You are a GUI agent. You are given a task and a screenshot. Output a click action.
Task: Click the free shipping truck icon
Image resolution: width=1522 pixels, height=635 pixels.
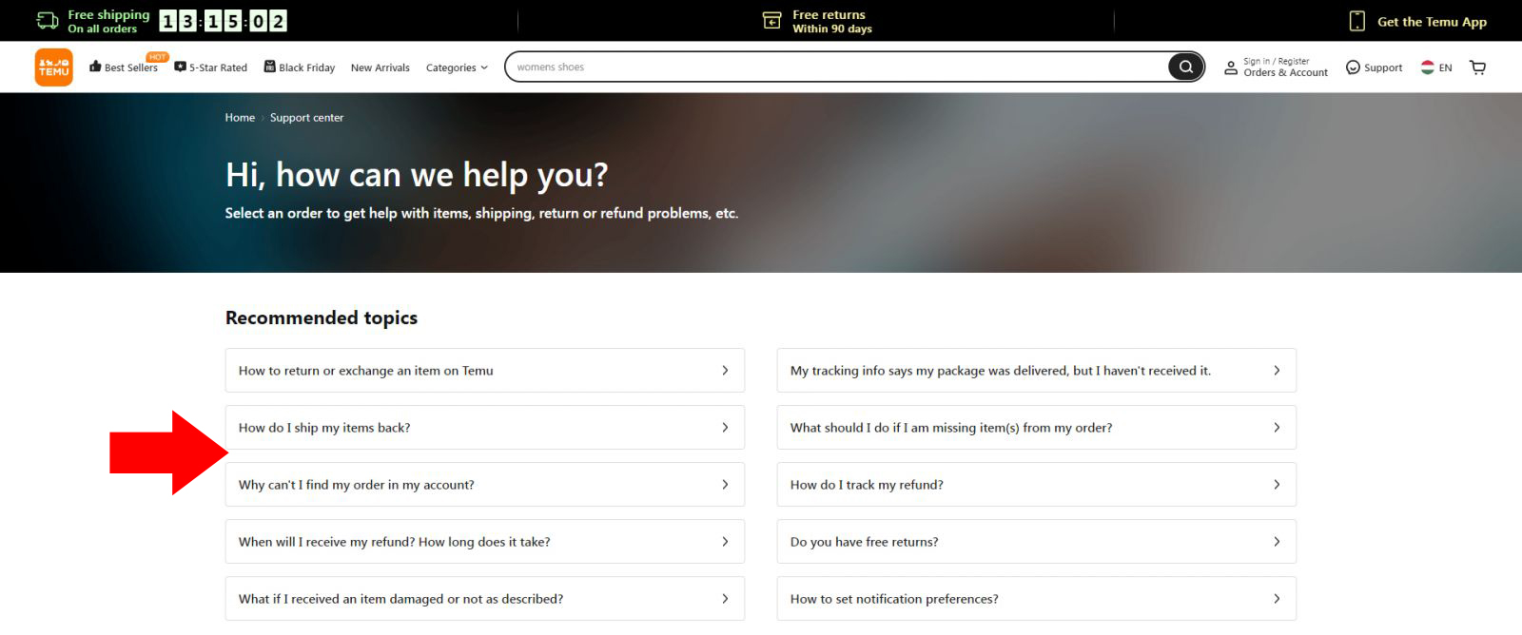(x=48, y=21)
